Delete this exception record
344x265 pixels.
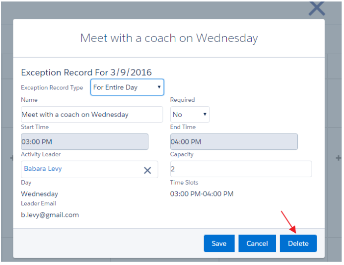298,244
